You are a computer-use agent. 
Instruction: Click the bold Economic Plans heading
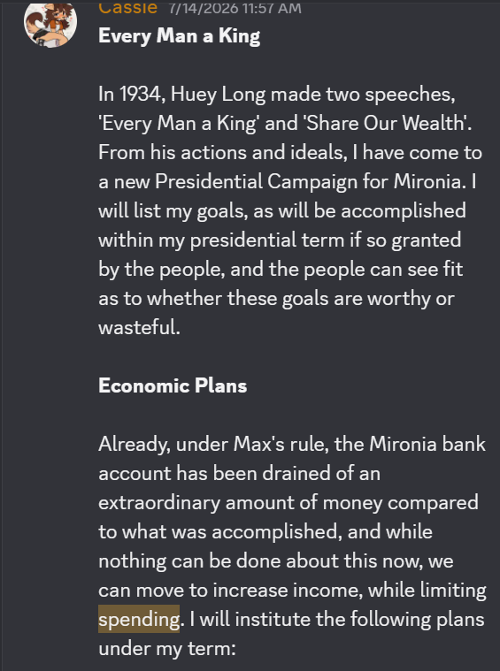pyautogui.click(x=173, y=385)
